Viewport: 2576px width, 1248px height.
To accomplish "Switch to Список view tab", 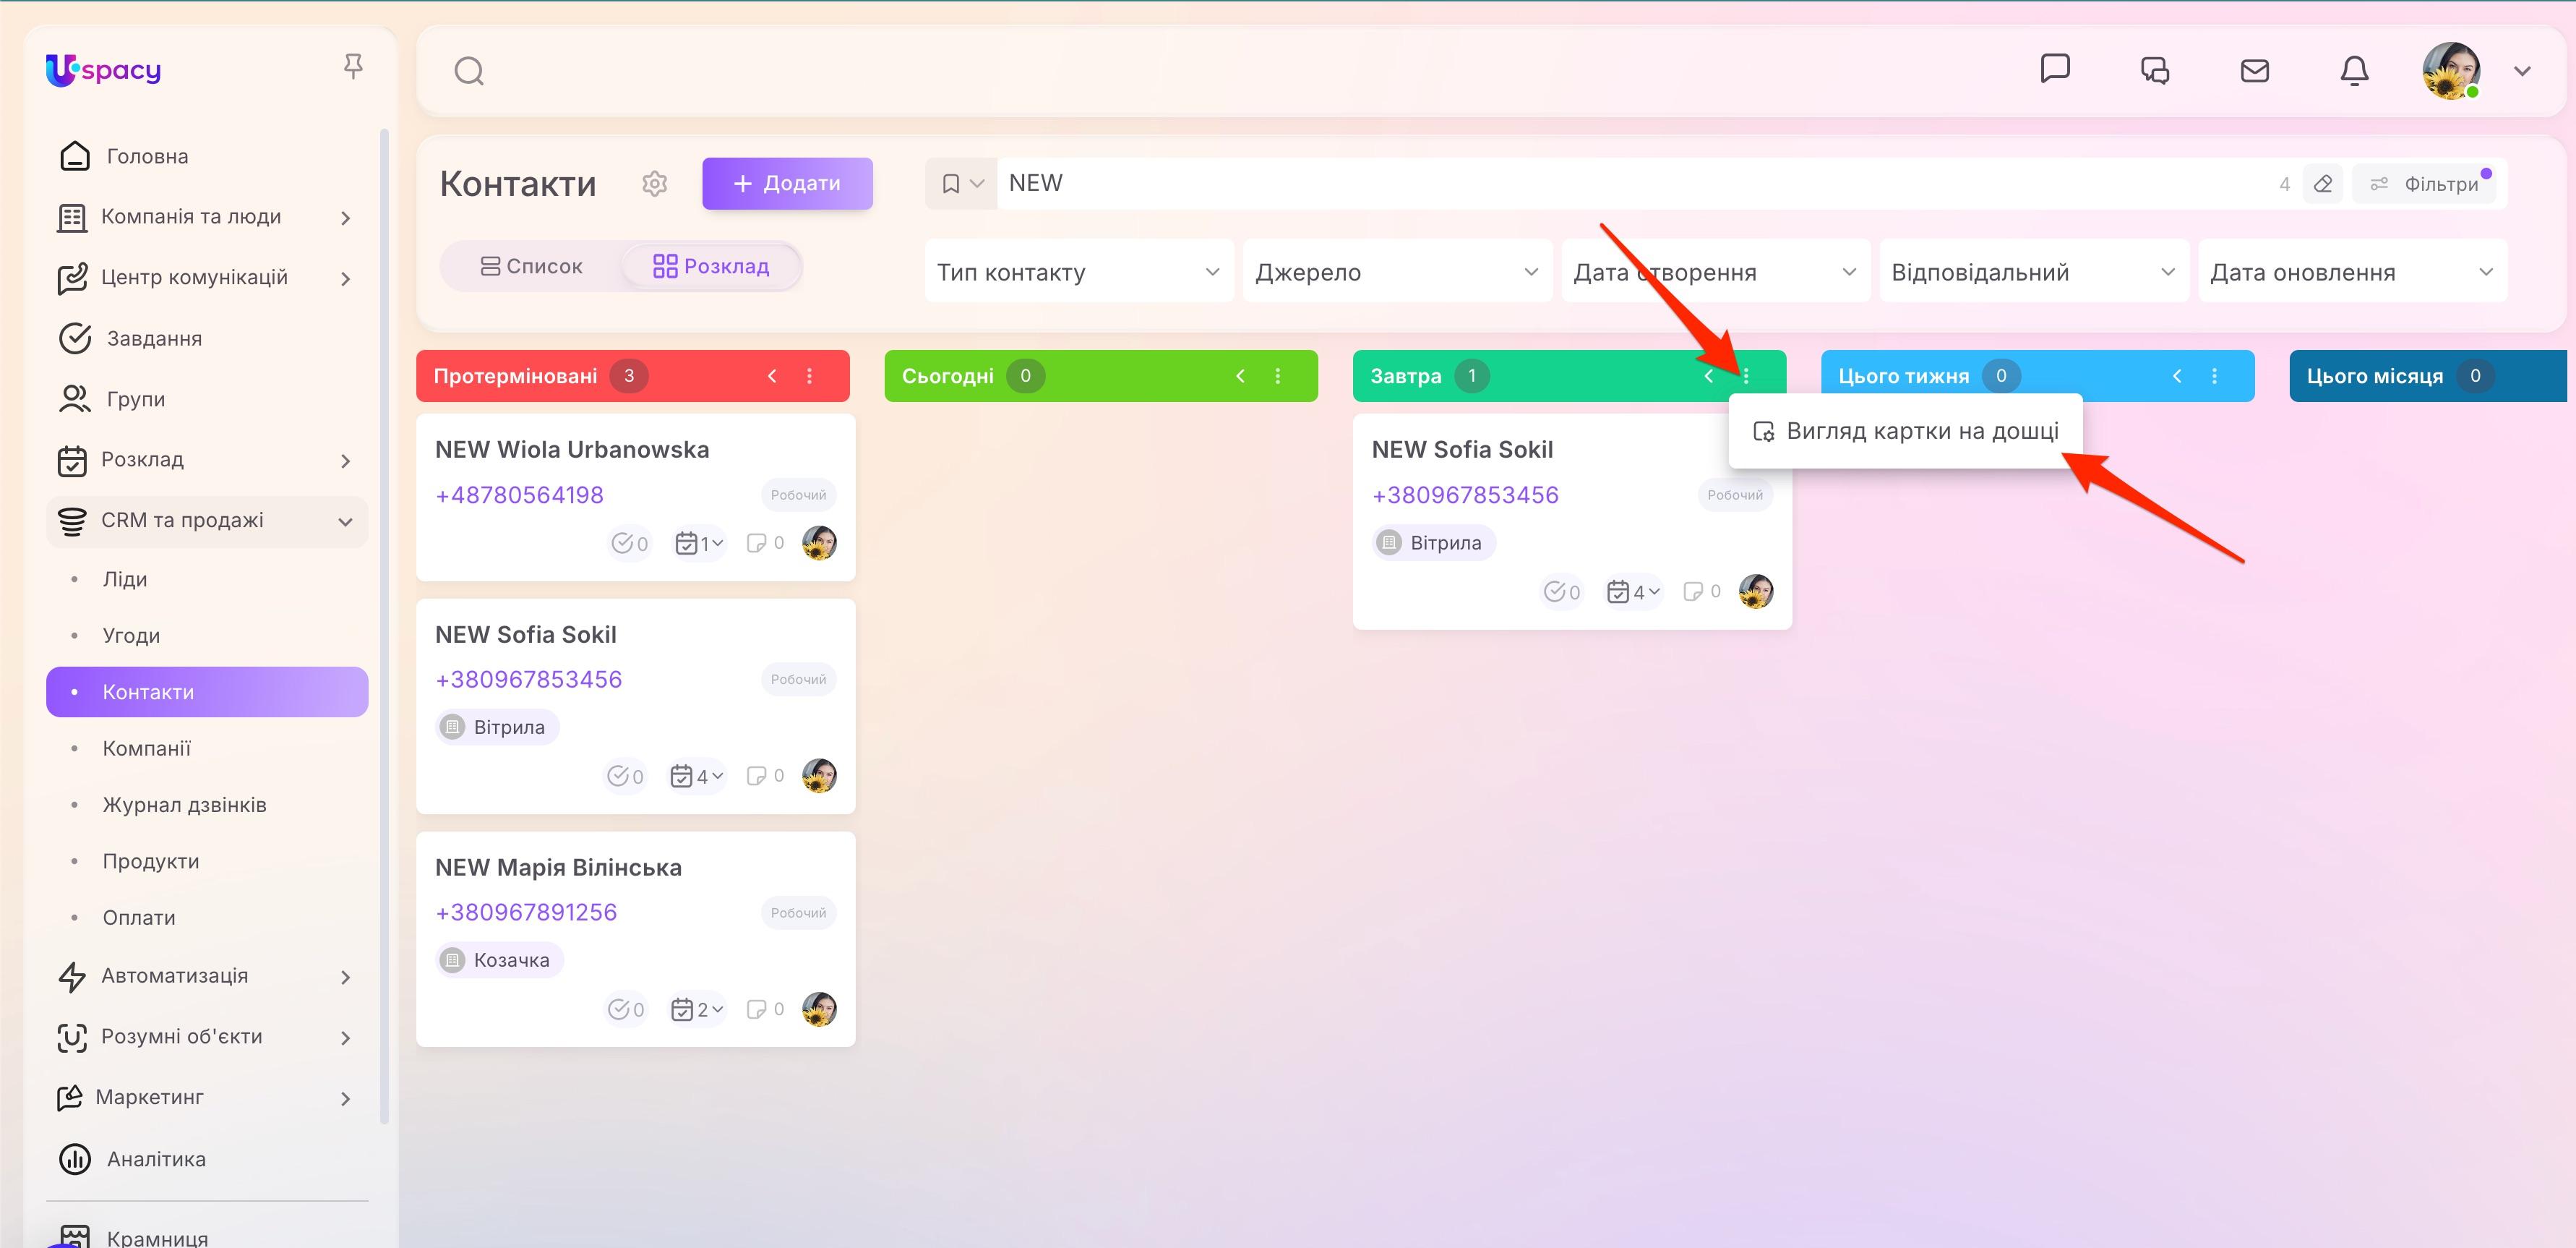I will point(531,266).
